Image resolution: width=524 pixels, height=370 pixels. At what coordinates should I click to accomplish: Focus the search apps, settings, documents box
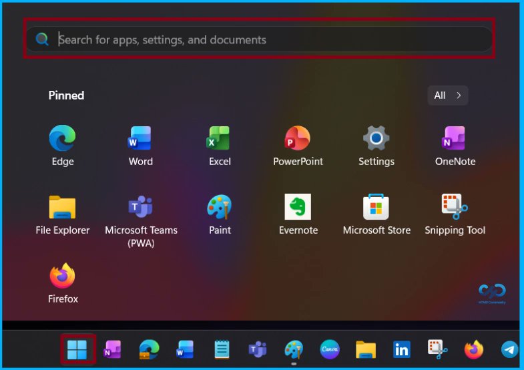pyautogui.click(x=259, y=39)
